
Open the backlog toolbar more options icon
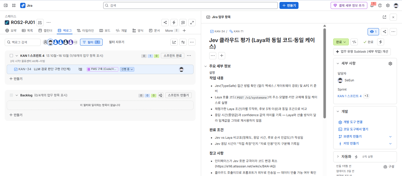(x=192, y=42)
